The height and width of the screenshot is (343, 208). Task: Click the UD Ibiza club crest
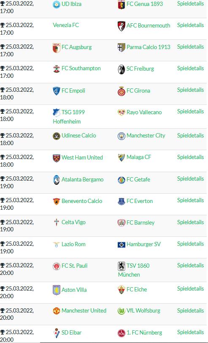tap(56, 4)
